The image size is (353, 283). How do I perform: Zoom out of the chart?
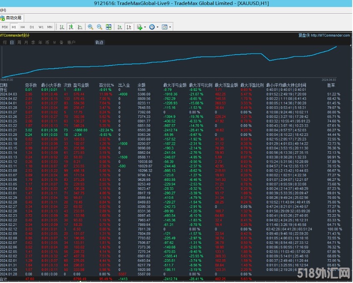coord(100,27)
